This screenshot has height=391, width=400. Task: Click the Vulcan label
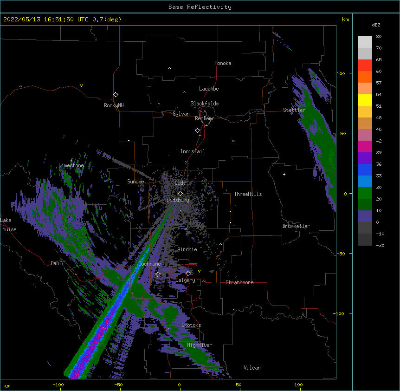252,368
